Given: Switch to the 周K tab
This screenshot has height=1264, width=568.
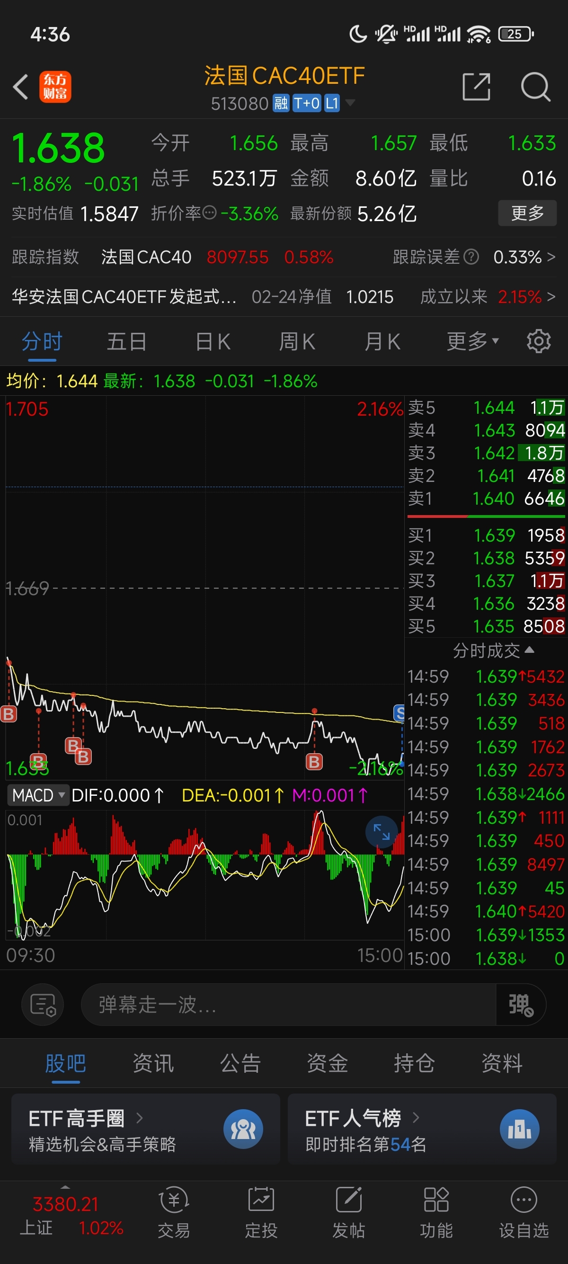Looking at the screenshot, I should click(x=297, y=341).
